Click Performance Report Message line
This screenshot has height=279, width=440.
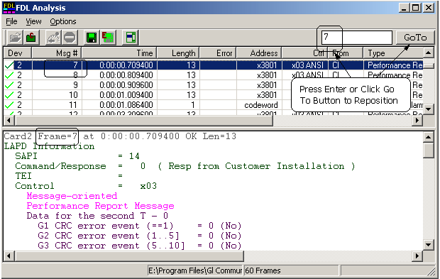click(101, 206)
